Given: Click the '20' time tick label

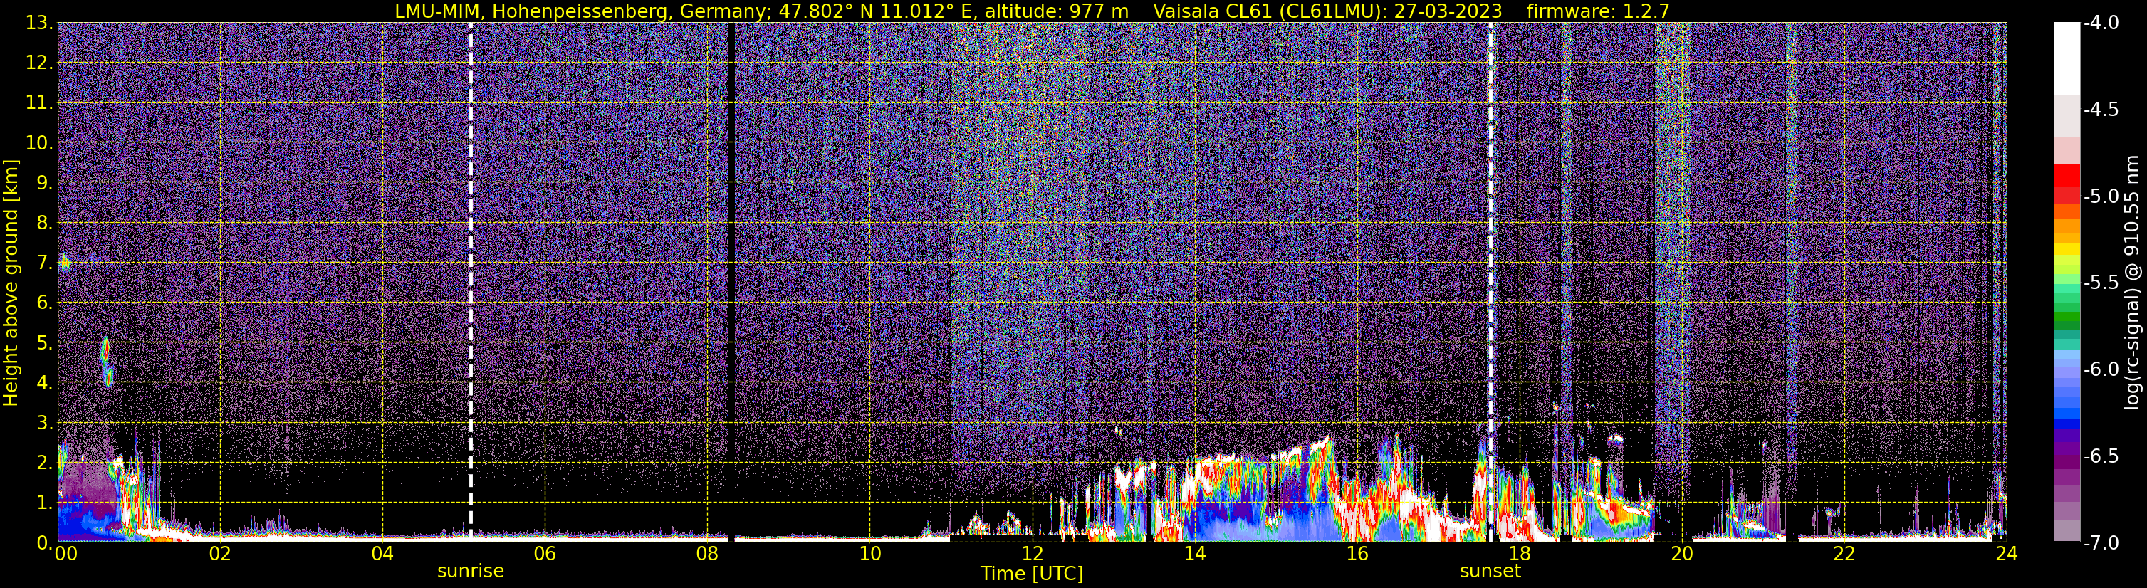Looking at the screenshot, I should click(x=1682, y=554).
